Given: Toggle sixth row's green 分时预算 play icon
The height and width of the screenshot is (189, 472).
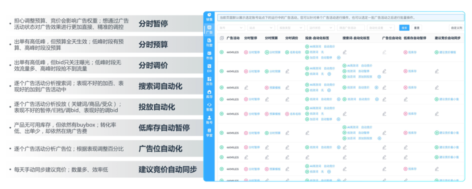Looking at the screenshot, I should click(x=267, y=133).
